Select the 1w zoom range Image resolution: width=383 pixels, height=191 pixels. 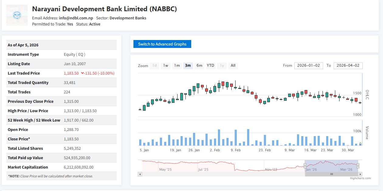click(x=165, y=65)
